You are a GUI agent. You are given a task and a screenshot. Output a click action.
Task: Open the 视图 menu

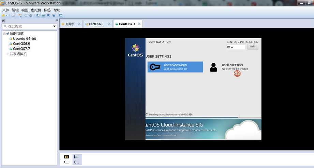tap(25, 10)
